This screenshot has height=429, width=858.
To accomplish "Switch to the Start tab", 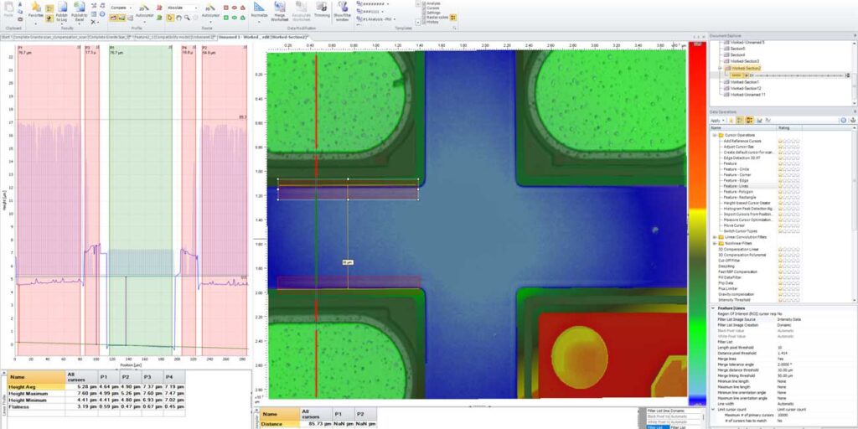I will point(6,38).
